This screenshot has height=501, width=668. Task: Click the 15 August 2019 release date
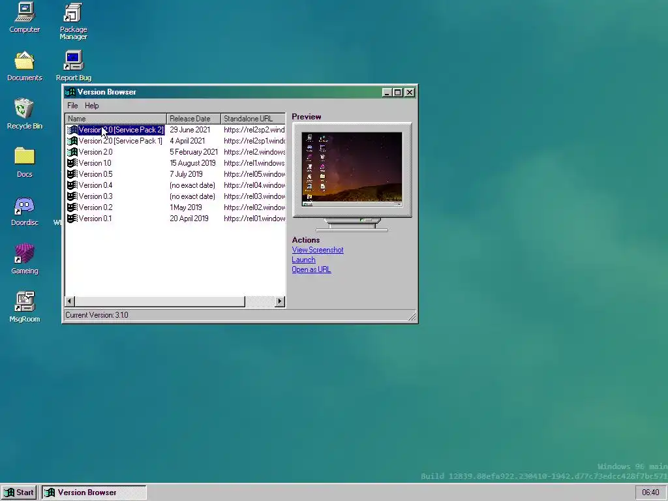click(x=192, y=163)
